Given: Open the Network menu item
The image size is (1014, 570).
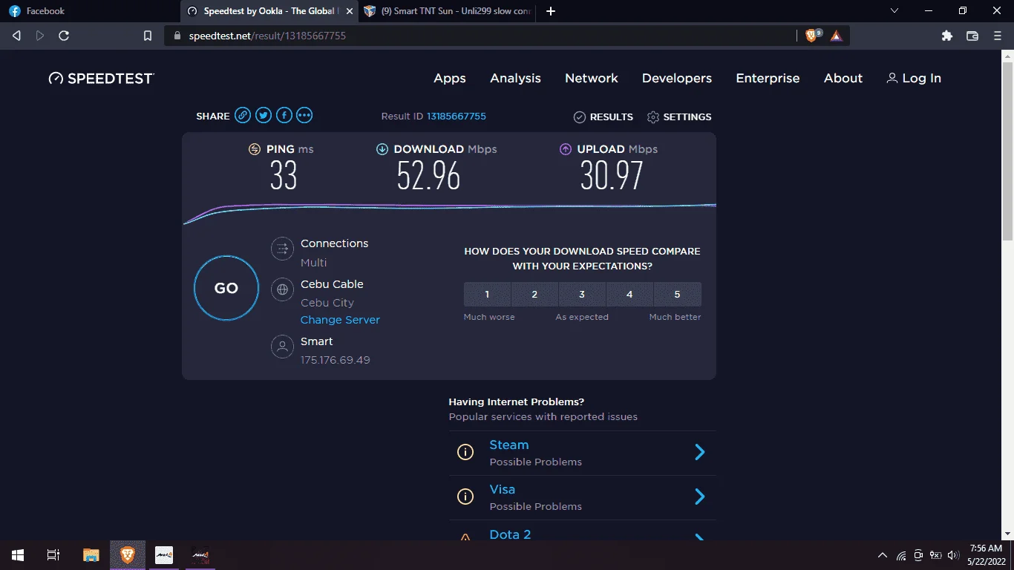Looking at the screenshot, I should point(592,78).
